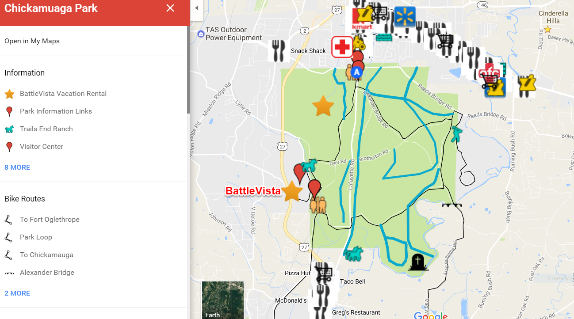Click the Bike Routes section heading
The width and height of the screenshot is (574, 319).
(x=25, y=199)
